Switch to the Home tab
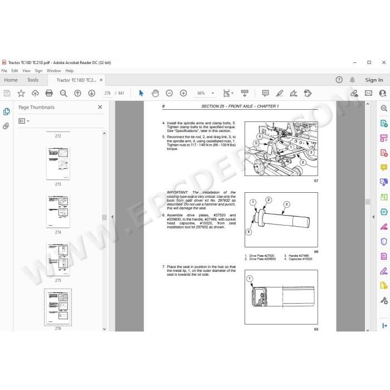Screen dimensions: 390x390 pyautogui.click(x=11, y=80)
